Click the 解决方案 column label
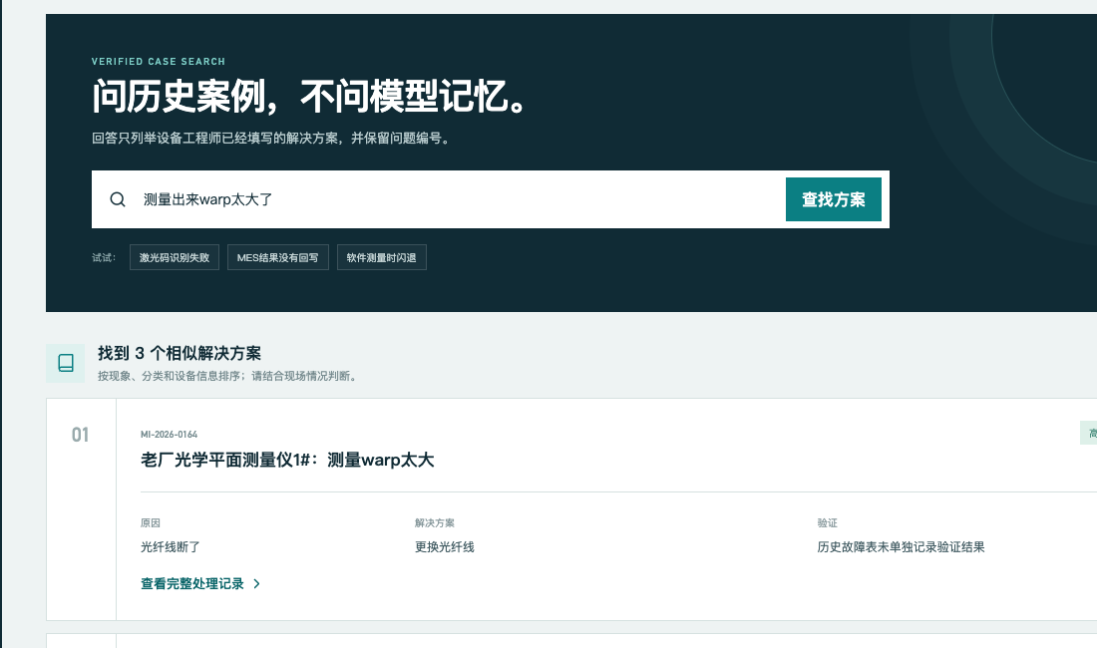This screenshot has height=648, width=1097. [x=435, y=522]
